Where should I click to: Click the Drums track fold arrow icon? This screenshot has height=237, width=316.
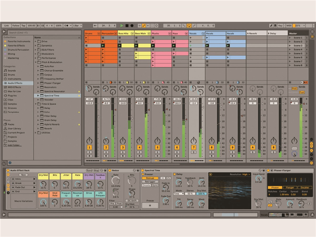[99, 33]
